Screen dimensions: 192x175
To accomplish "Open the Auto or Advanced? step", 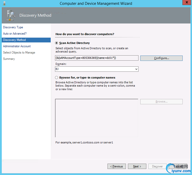I will tap(15, 34).
